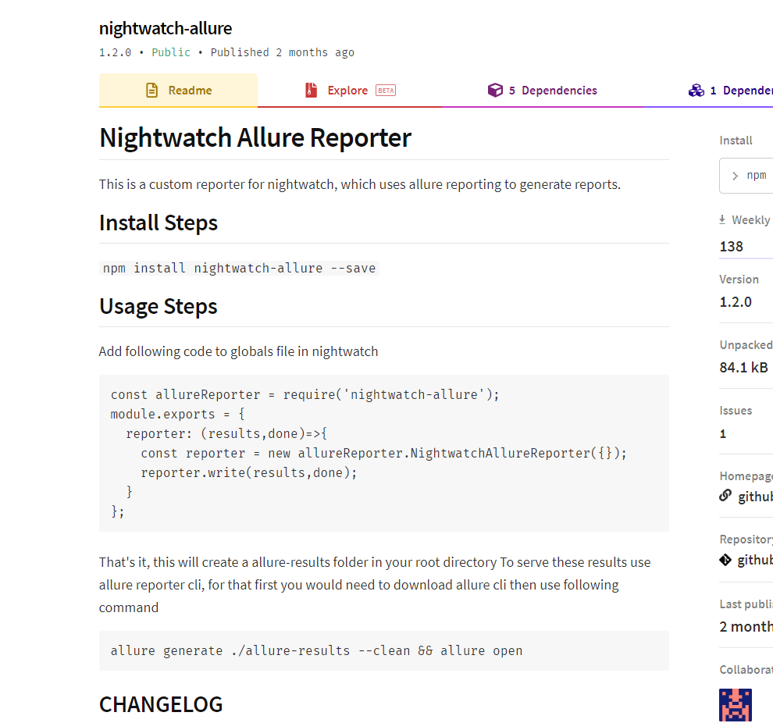Click the Readme document icon
Viewport: 773px width, 723px height.
pos(151,91)
